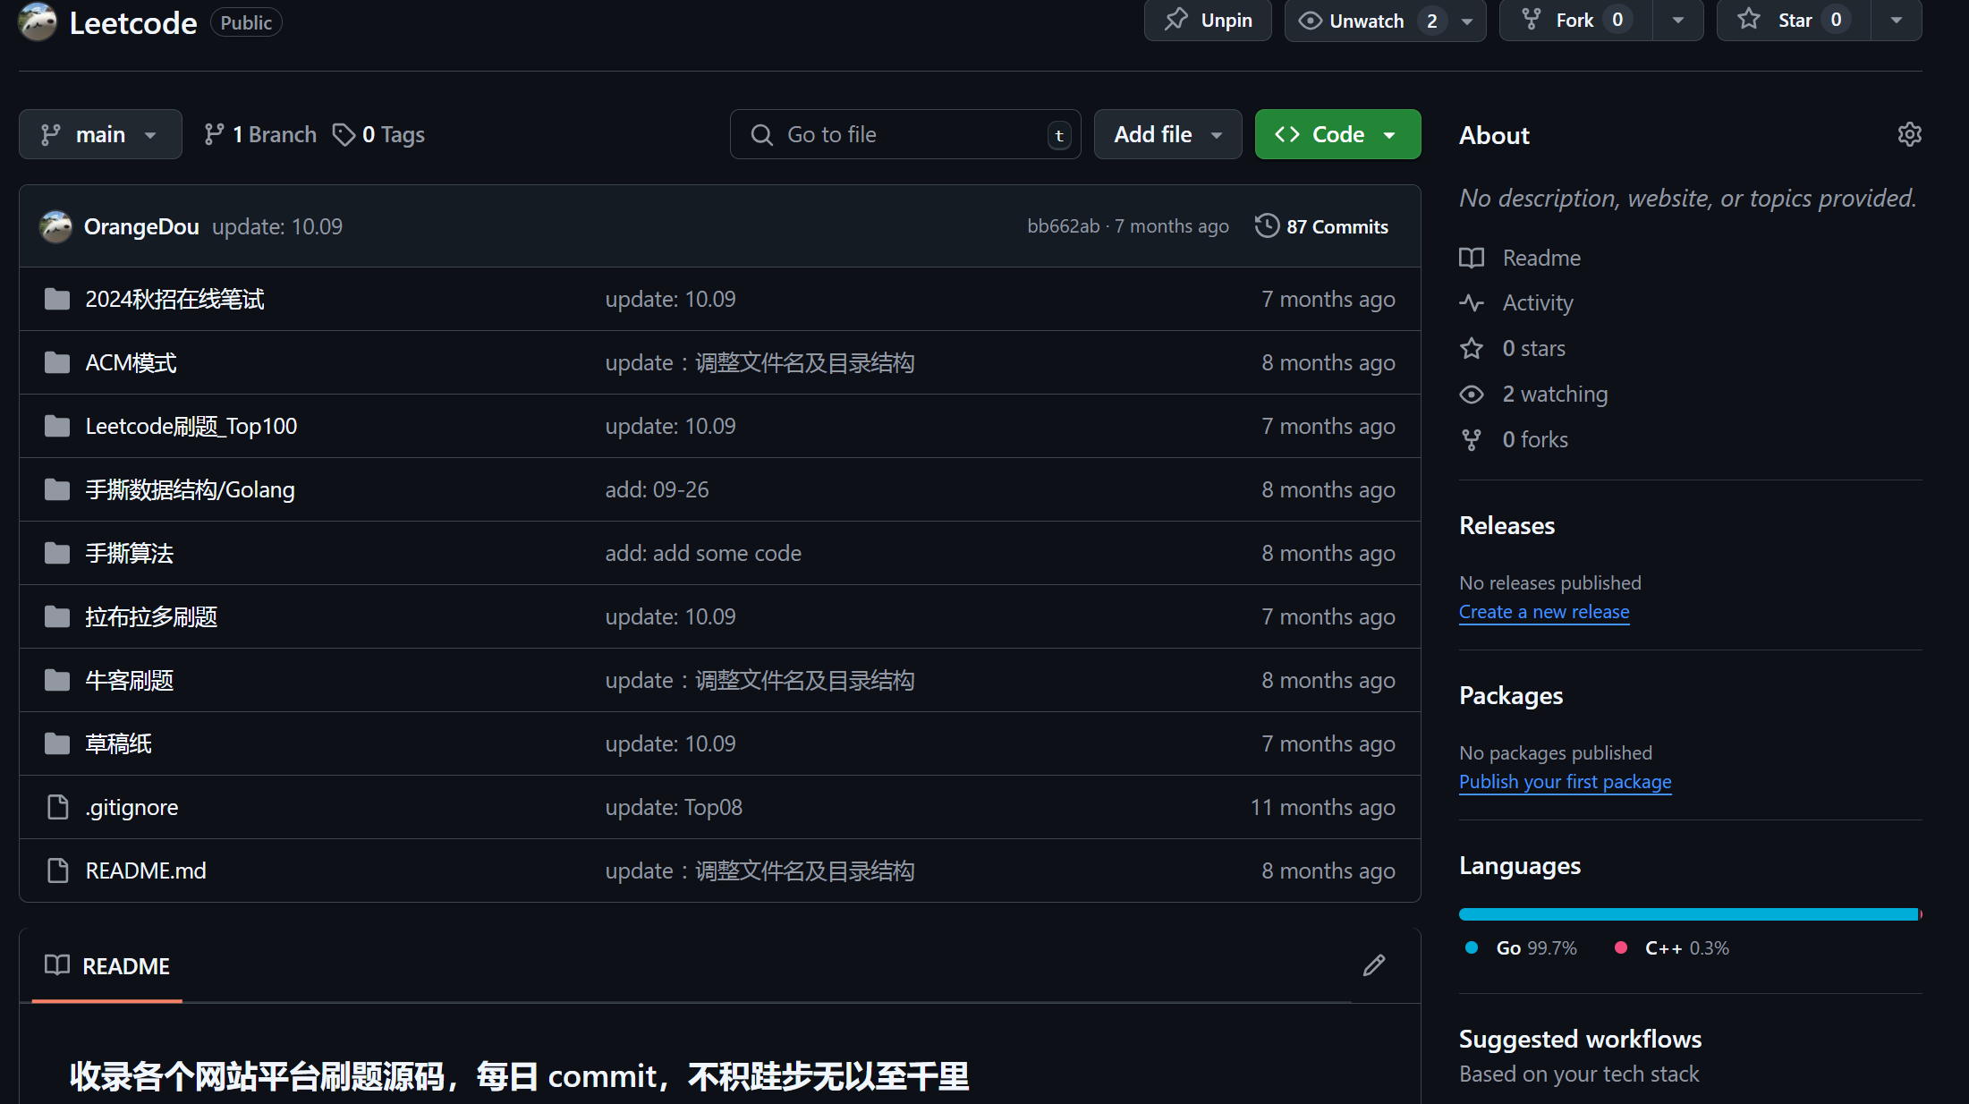The image size is (1969, 1104).
Task: View the 0 forks link
Action: pyautogui.click(x=1514, y=439)
